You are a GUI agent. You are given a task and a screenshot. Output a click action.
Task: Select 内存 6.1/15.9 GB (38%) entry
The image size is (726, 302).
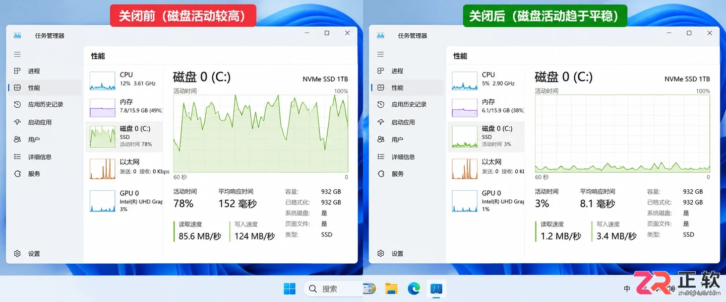[x=487, y=107]
